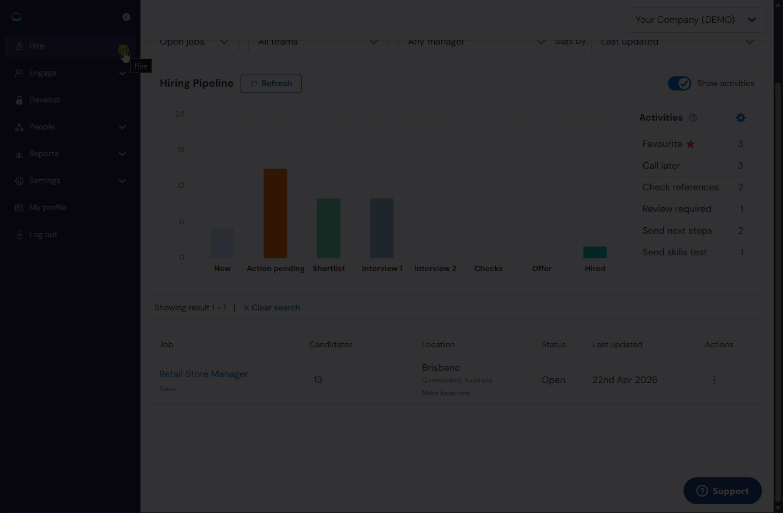Expand the Hire menu chevron
The width and height of the screenshot is (783, 513).
pyautogui.click(x=122, y=46)
